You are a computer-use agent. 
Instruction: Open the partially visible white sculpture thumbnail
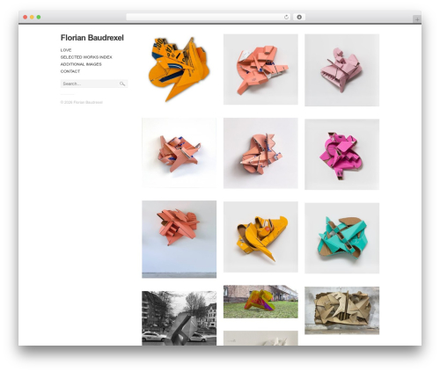[260, 338]
